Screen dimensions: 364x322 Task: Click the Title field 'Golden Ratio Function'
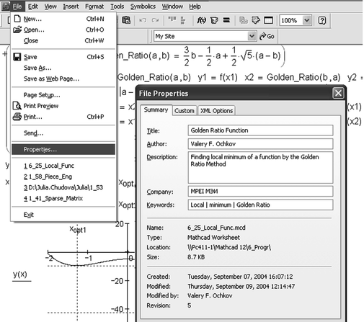260,130
